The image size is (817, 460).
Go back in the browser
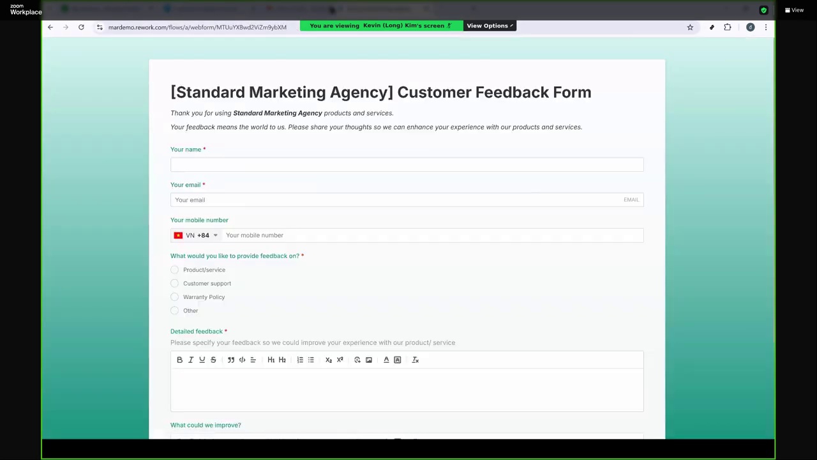50,27
